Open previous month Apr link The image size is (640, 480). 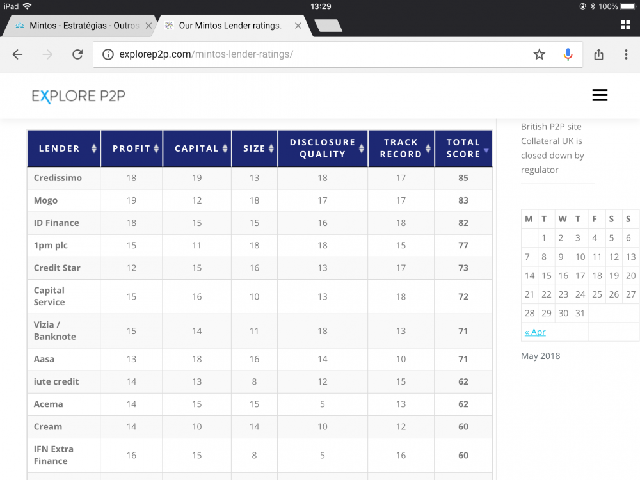(x=535, y=332)
